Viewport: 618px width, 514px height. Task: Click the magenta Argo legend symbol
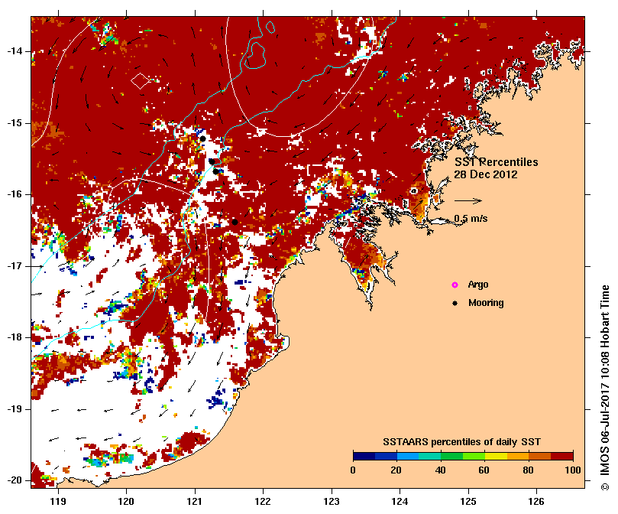tap(455, 285)
